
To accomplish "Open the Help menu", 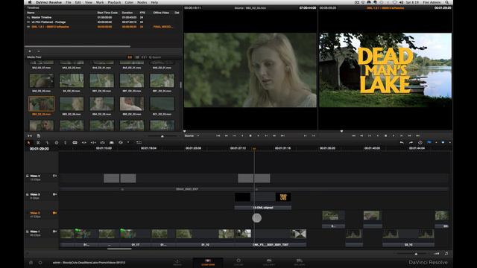I will pyautogui.click(x=154, y=2).
